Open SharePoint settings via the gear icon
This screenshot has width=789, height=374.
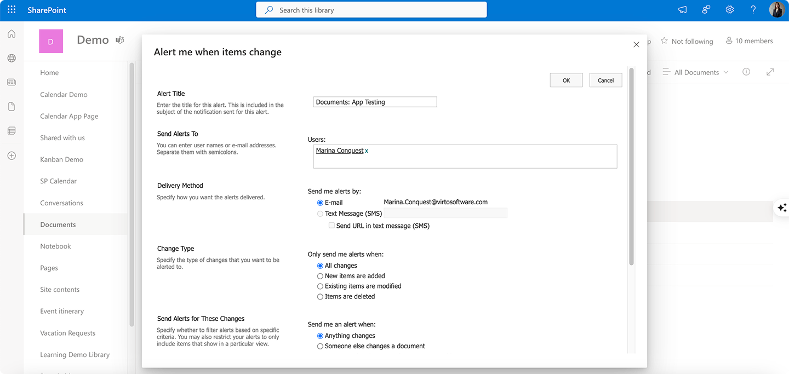pos(729,9)
